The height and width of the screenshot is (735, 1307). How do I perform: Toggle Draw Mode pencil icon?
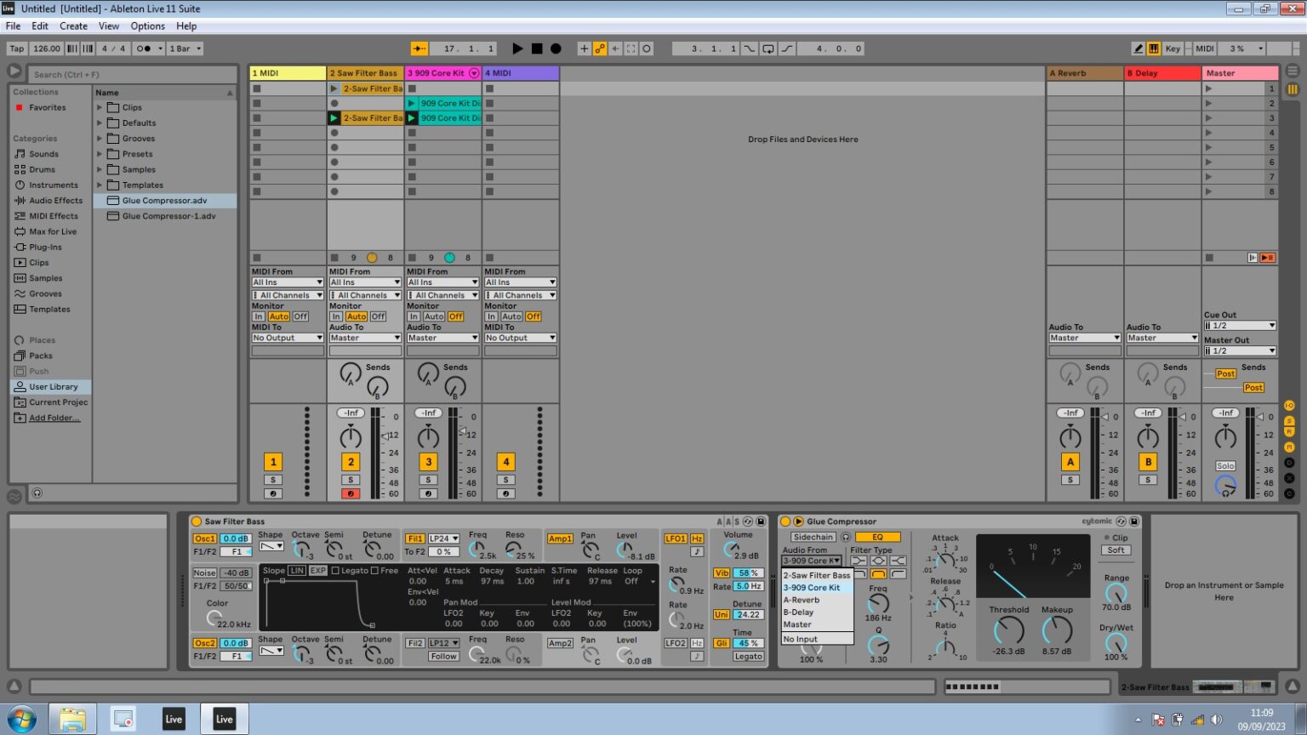click(x=1139, y=48)
